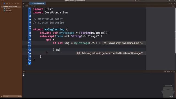Click the CoreFoundation import on line 2

[56, 12]
